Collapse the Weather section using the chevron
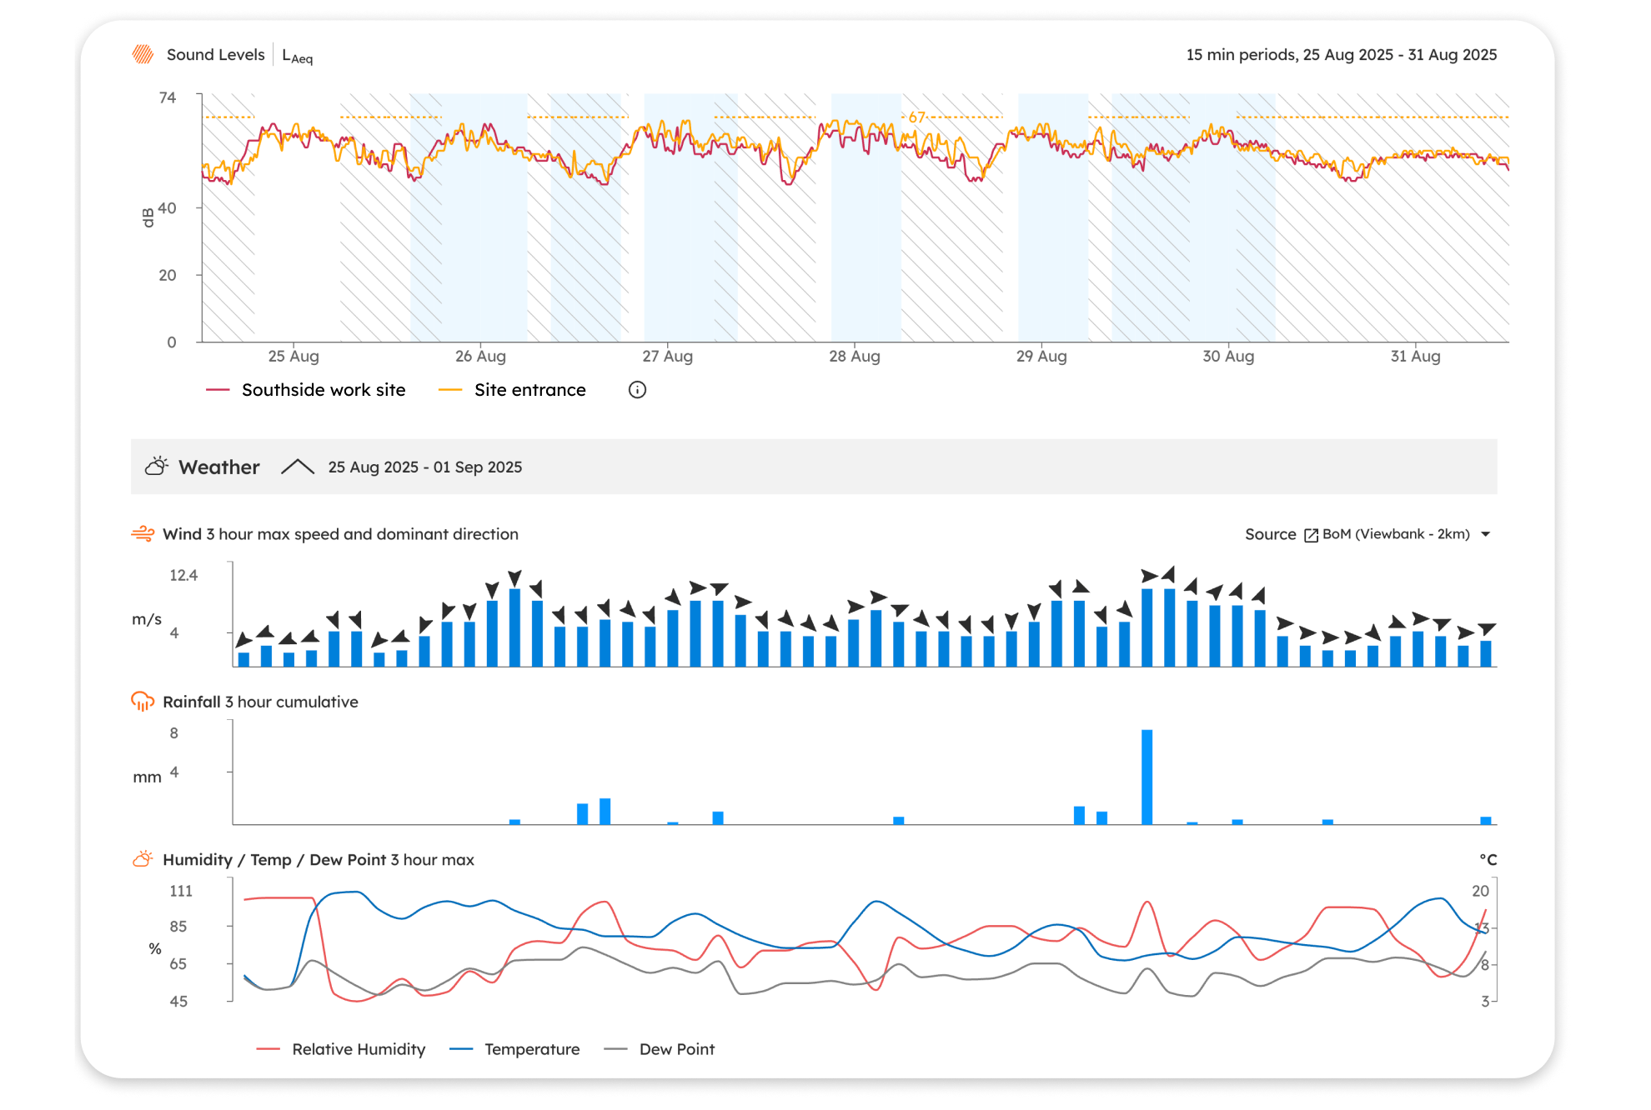1651x1110 pixels. tap(298, 467)
